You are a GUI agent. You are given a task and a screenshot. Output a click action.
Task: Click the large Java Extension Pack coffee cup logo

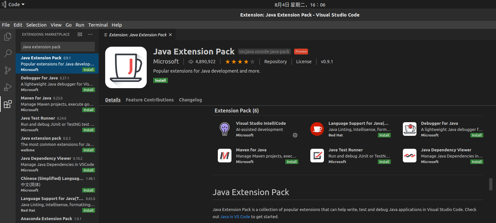click(126, 67)
